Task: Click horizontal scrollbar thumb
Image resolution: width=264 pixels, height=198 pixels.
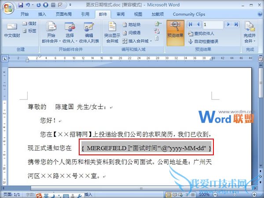Action: (x=141, y=188)
